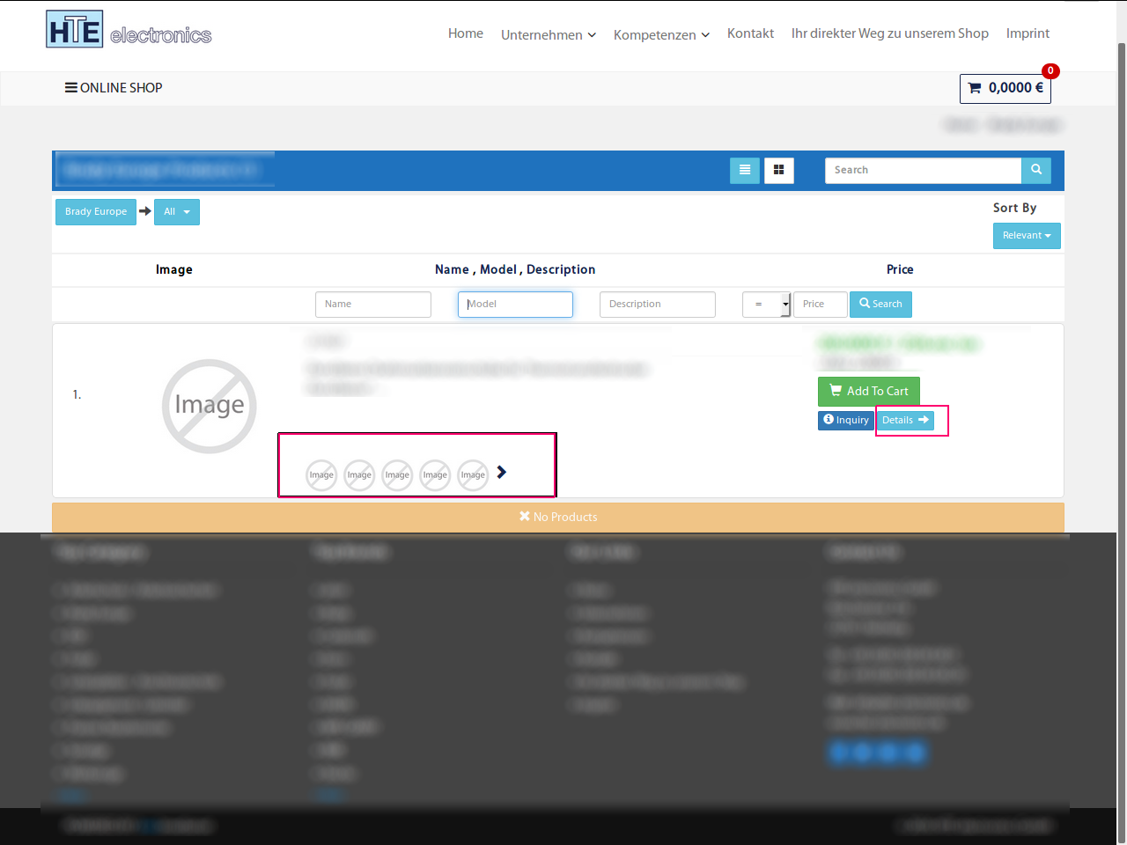Select the Brady Europe breadcrumb
This screenshot has height=845, width=1127.
coord(96,212)
